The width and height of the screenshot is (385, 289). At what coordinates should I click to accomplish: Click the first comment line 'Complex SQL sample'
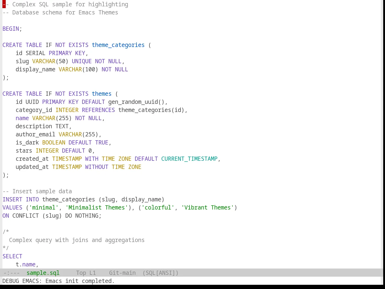65,4
